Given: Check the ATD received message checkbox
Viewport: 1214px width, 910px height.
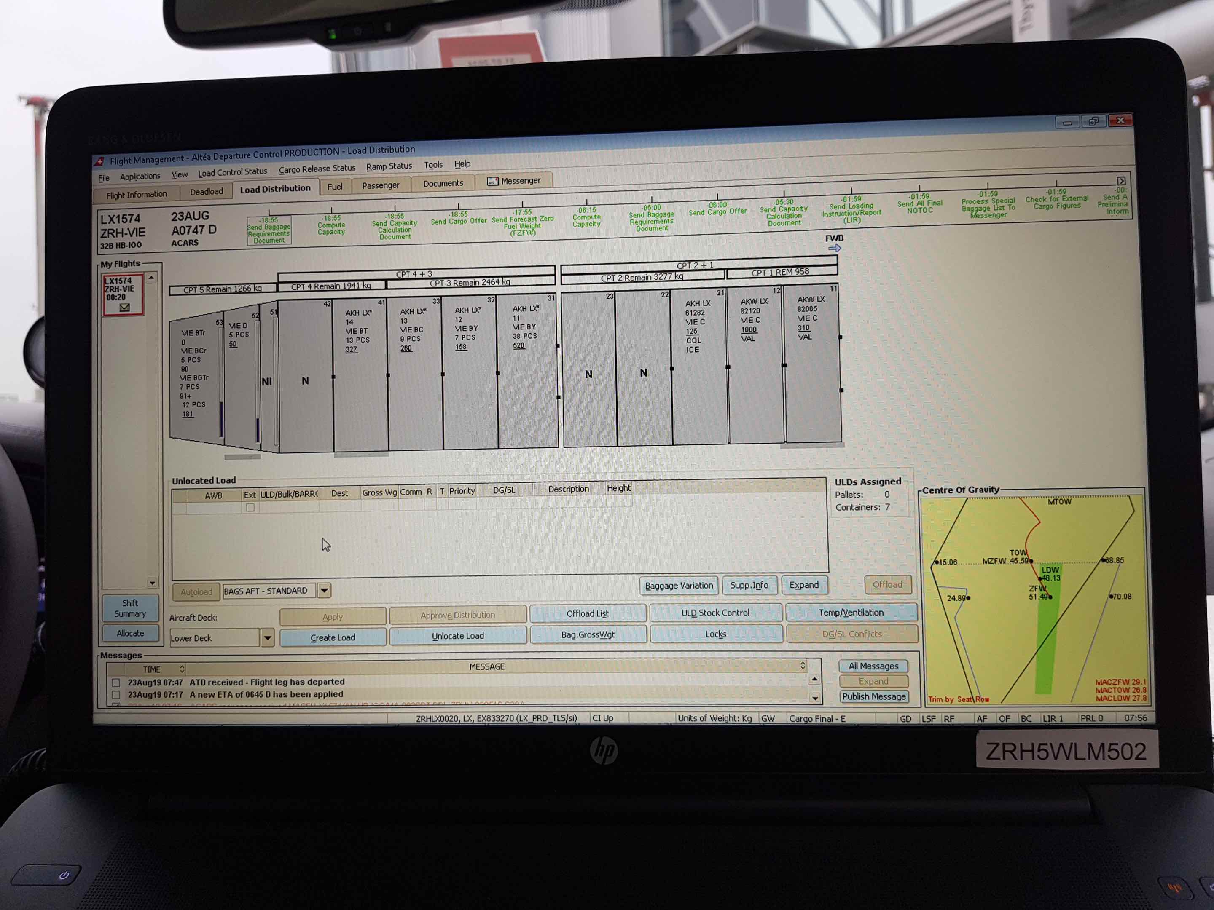Looking at the screenshot, I should click(x=116, y=683).
